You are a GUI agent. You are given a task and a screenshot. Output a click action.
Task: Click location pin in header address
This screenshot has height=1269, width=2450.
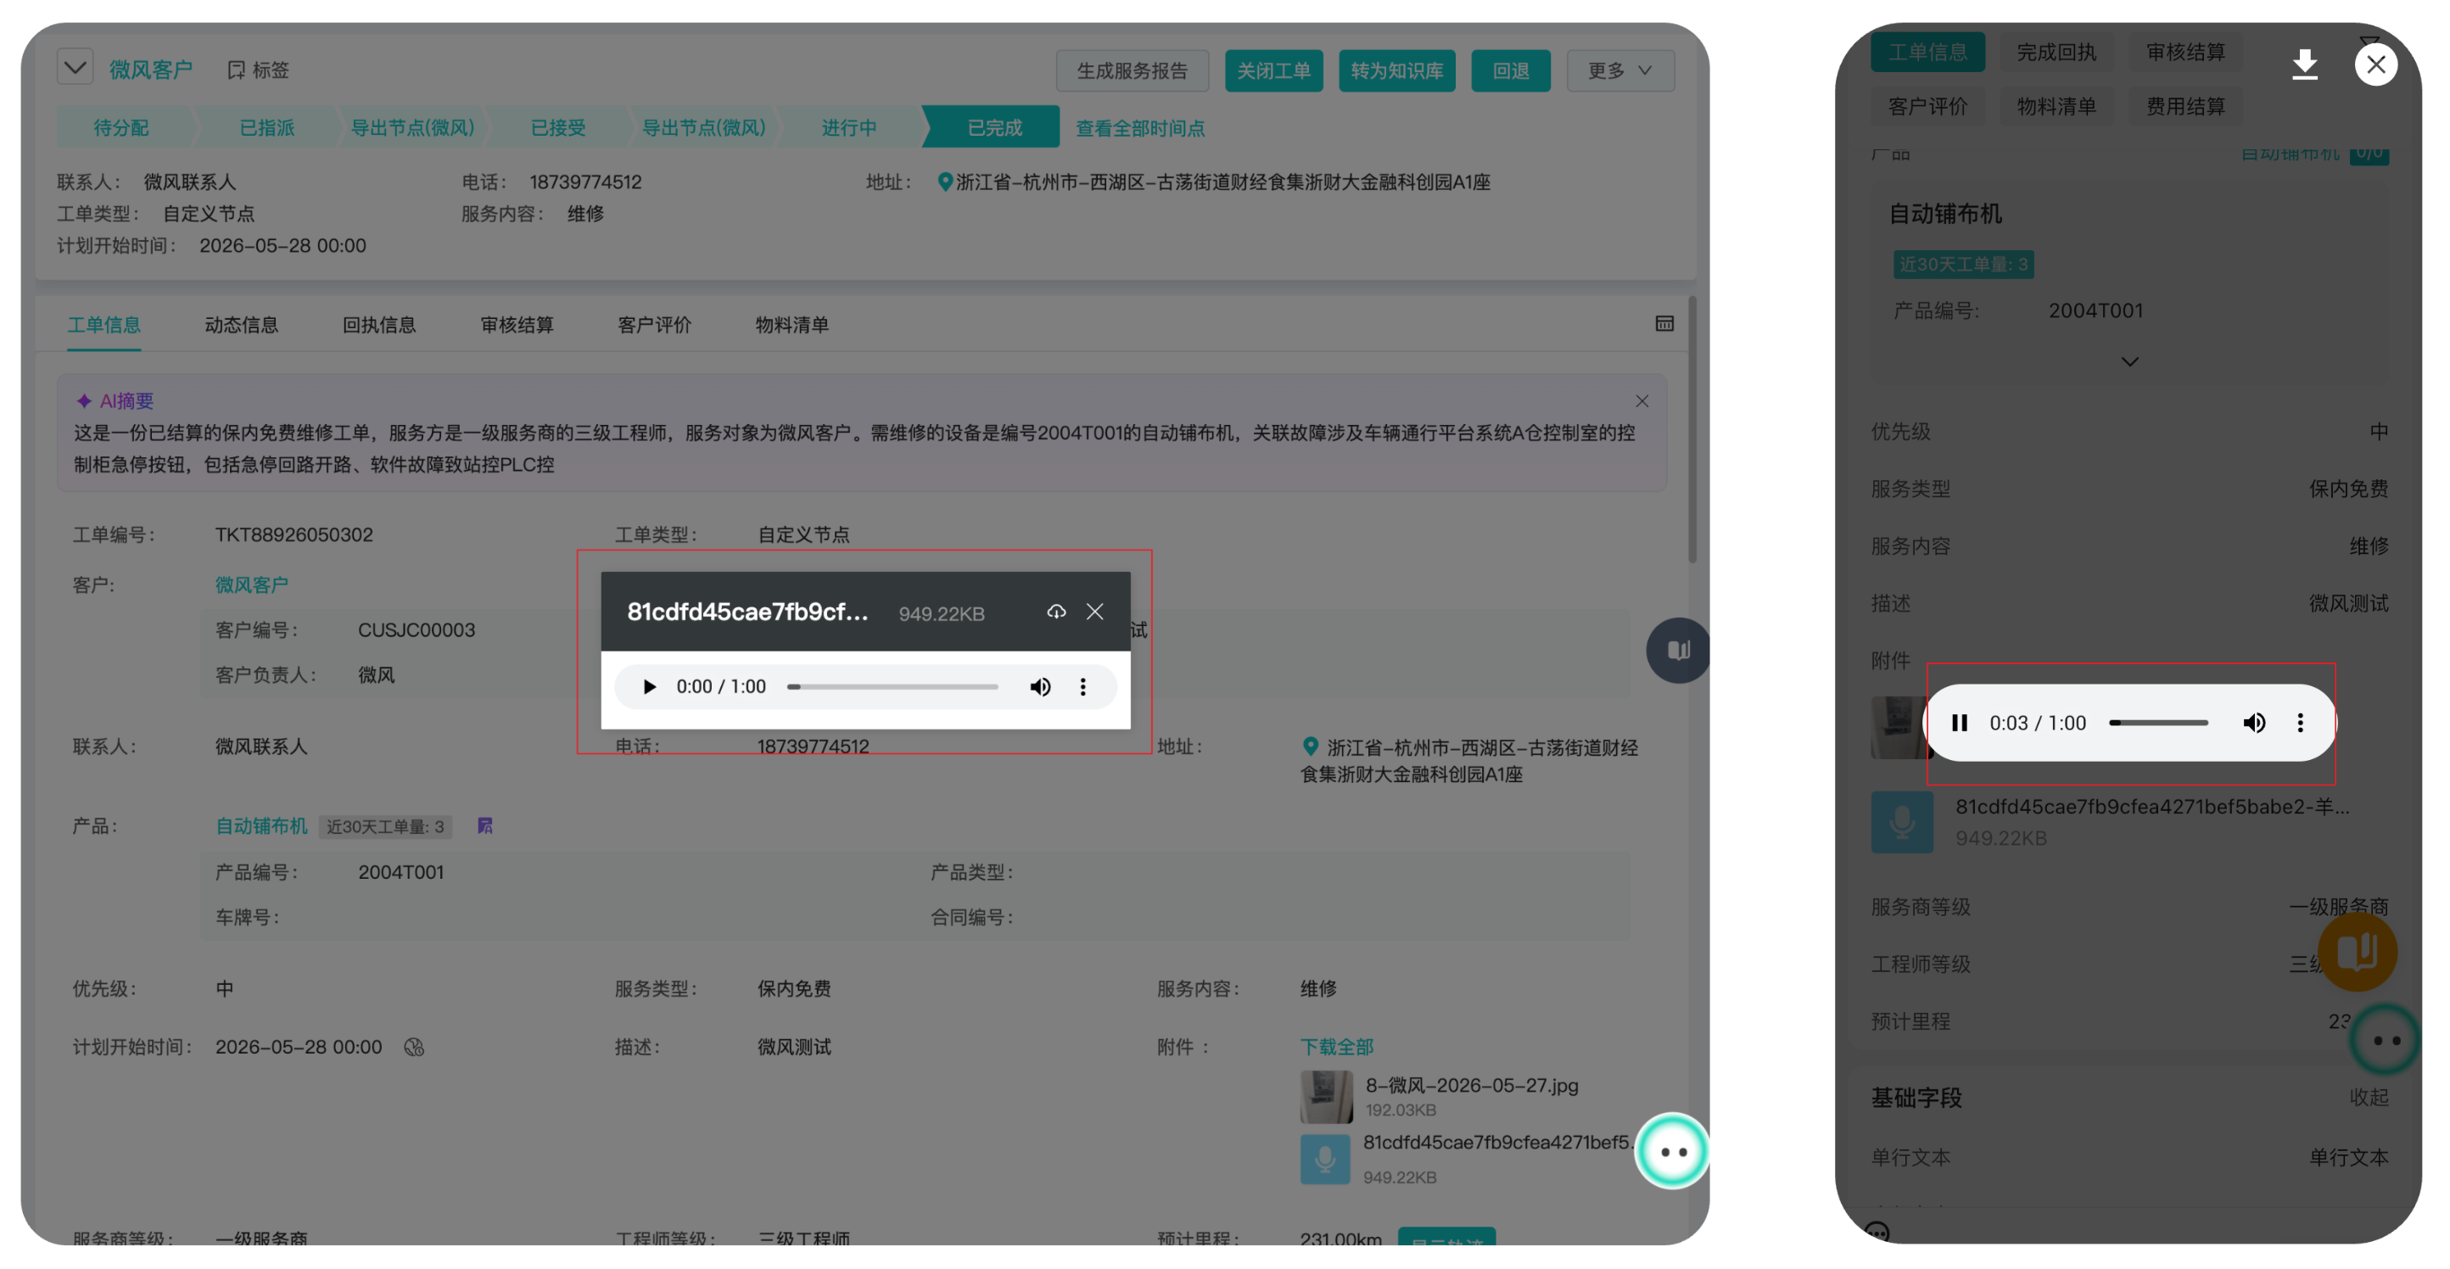(x=944, y=182)
